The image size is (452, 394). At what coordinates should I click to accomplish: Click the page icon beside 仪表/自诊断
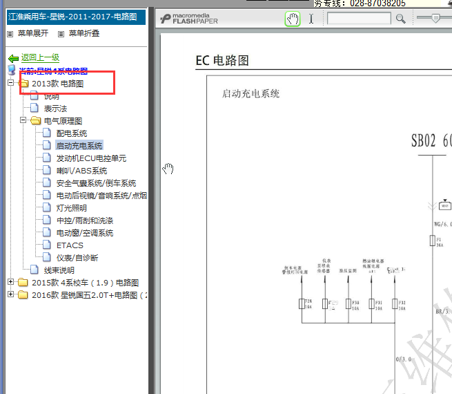click(x=47, y=256)
